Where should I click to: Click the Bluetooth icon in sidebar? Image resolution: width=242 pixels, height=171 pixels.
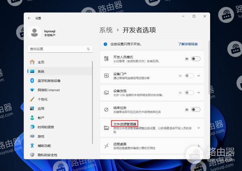[32, 80]
